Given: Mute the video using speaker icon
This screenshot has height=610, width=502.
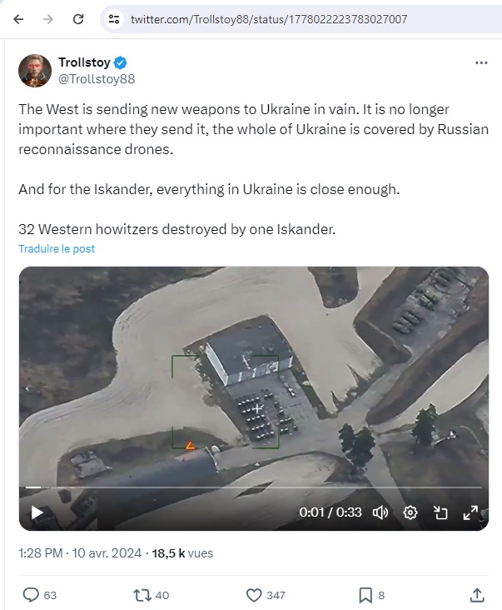Looking at the screenshot, I should pyautogui.click(x=380, y=512).
